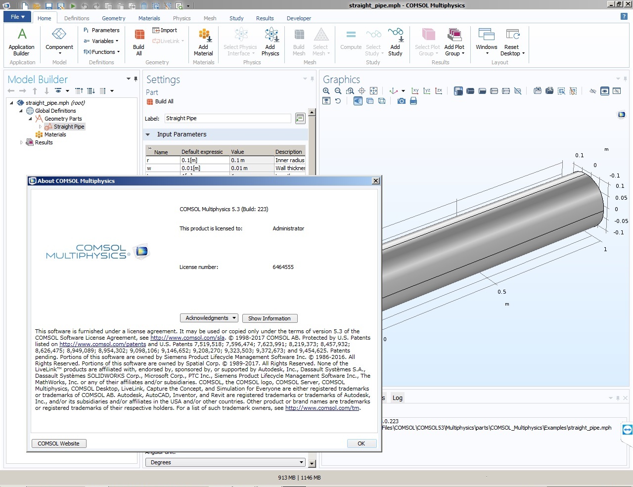The width and height of the screenshot is (633, 487).
Task: Switch to Developer ribbon tab
Action: click(x=299, y=18)
